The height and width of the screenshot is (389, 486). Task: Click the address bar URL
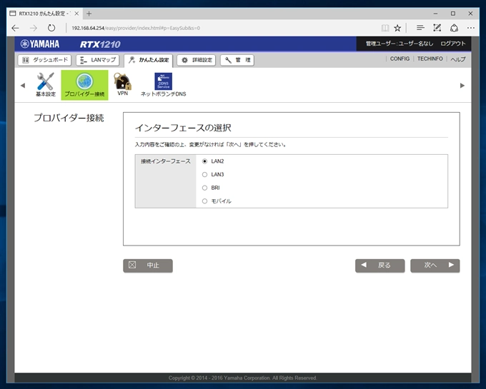coord(136,28)
